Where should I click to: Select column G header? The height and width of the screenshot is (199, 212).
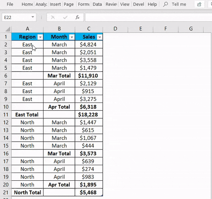click(191, 29)
